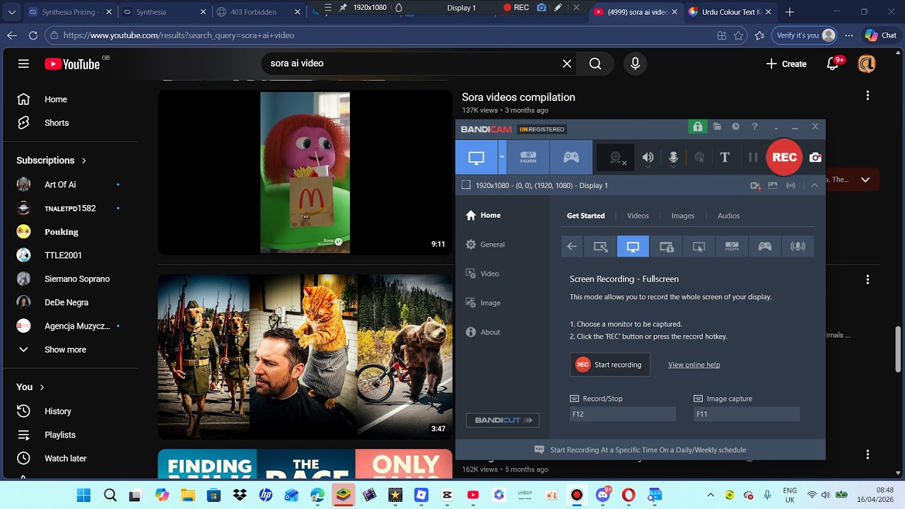The image size is (905, 509).
Task: Open Bandicam help question mark icon
Action: click(754, 127)
